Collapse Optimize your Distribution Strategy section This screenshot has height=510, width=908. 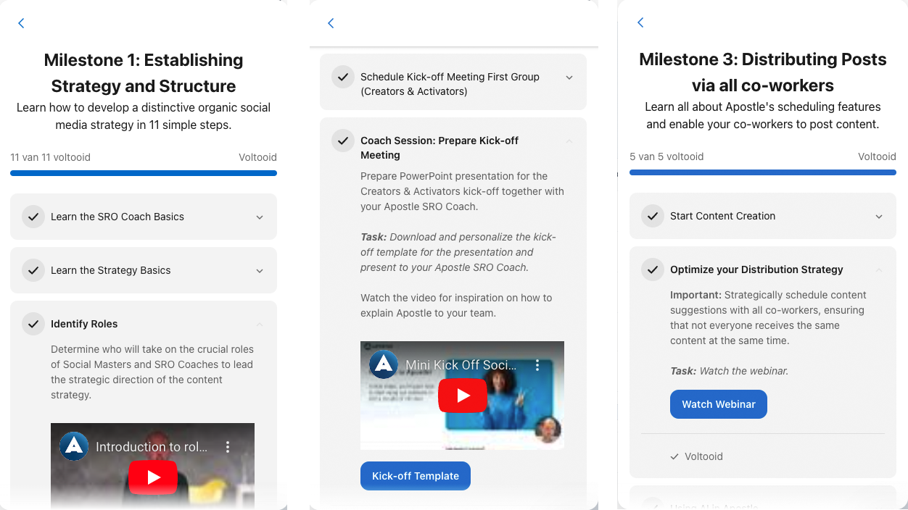[879, 269]
